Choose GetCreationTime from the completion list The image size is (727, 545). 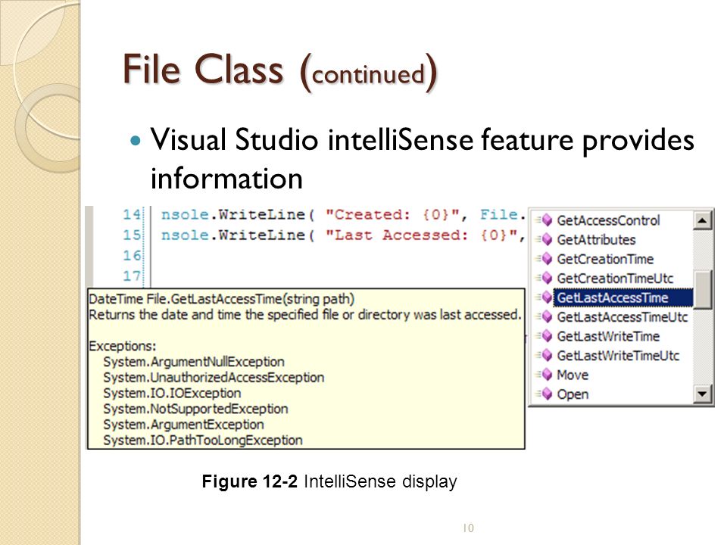pos(604,259)
